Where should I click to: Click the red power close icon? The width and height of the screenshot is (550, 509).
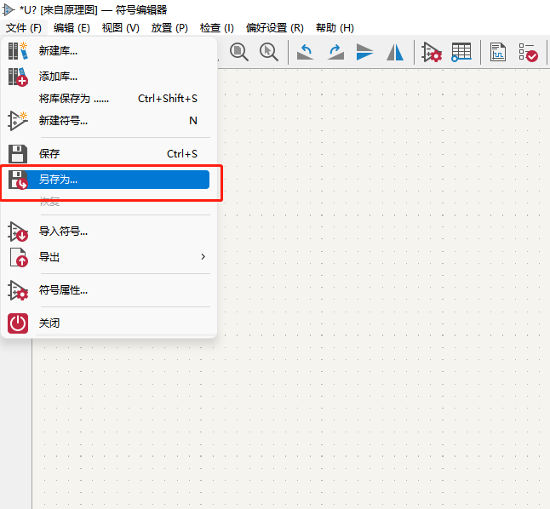pos(18,323)
